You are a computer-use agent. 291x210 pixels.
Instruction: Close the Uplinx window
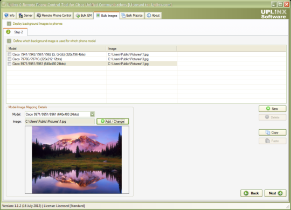pyautogui.click(x=287, y=4)
